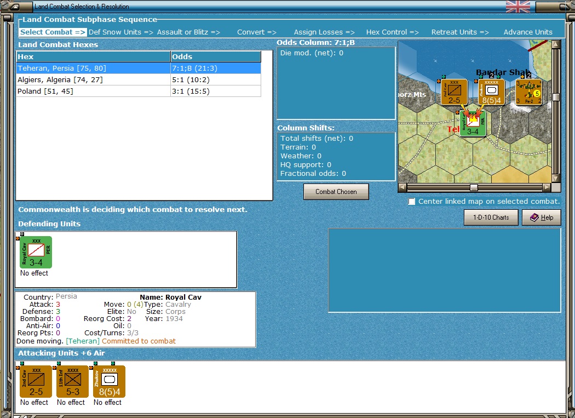Click the Retreat Units => subphase
Viewport: 575px width, 418px height.
(x=460, y=32)
